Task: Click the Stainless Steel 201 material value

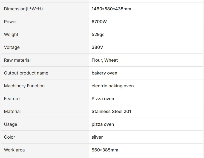Action: tap(111, 111)
